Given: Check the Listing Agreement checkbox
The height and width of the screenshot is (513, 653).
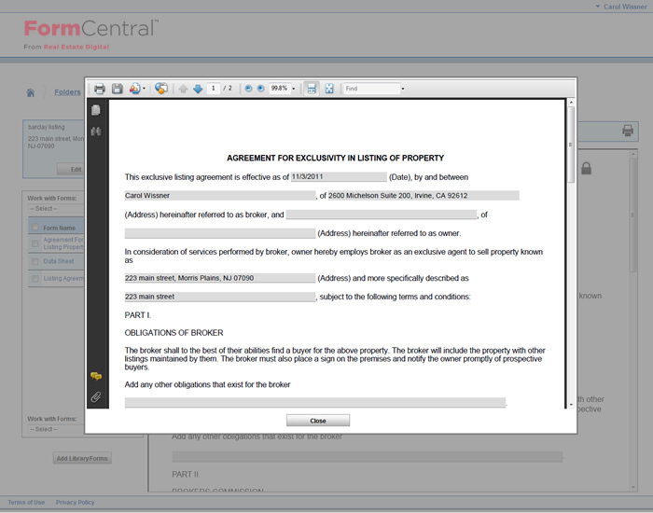Looking at the screenshot, I should [x=35, y=279].
